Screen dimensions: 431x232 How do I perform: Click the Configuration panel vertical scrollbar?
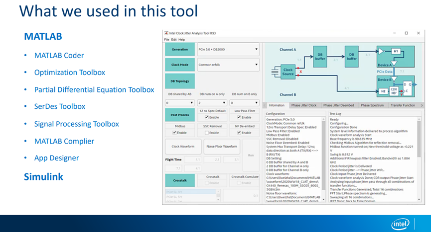(x=323, y=159)
